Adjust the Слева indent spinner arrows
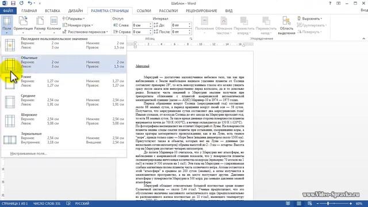The width and height of the screenshot is (368, 207). [x=151, y=25]
